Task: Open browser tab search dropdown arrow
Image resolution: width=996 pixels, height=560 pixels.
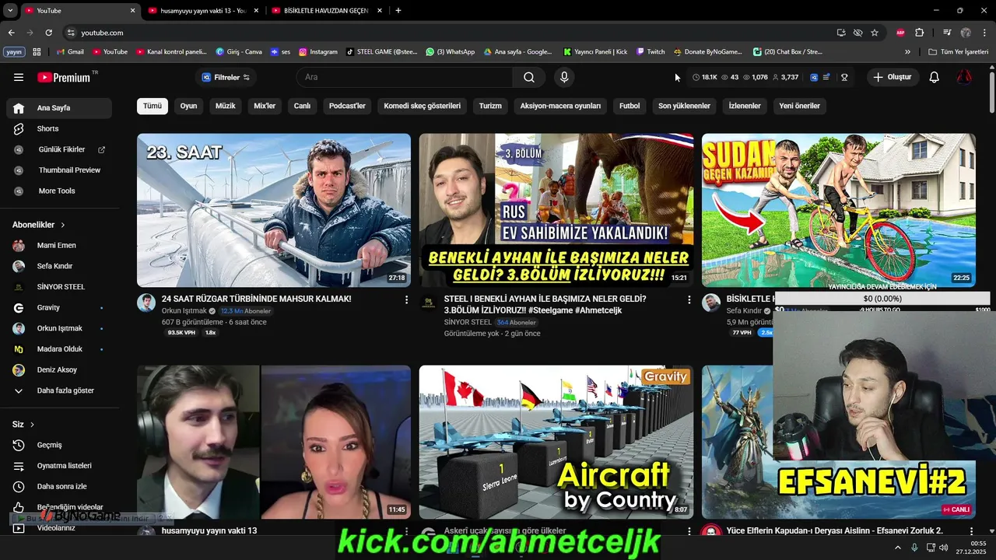Action: tap(10, 10)
